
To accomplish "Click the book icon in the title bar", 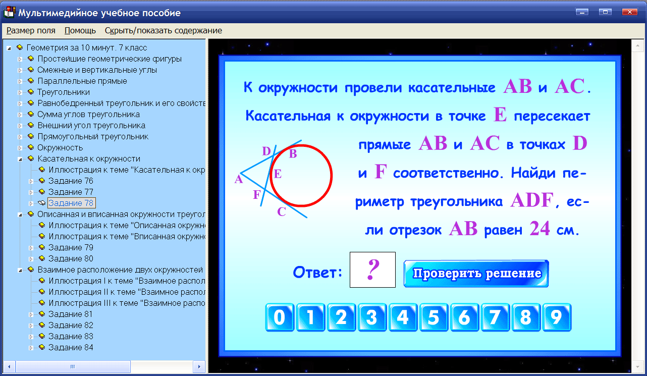I will point(9,13).
